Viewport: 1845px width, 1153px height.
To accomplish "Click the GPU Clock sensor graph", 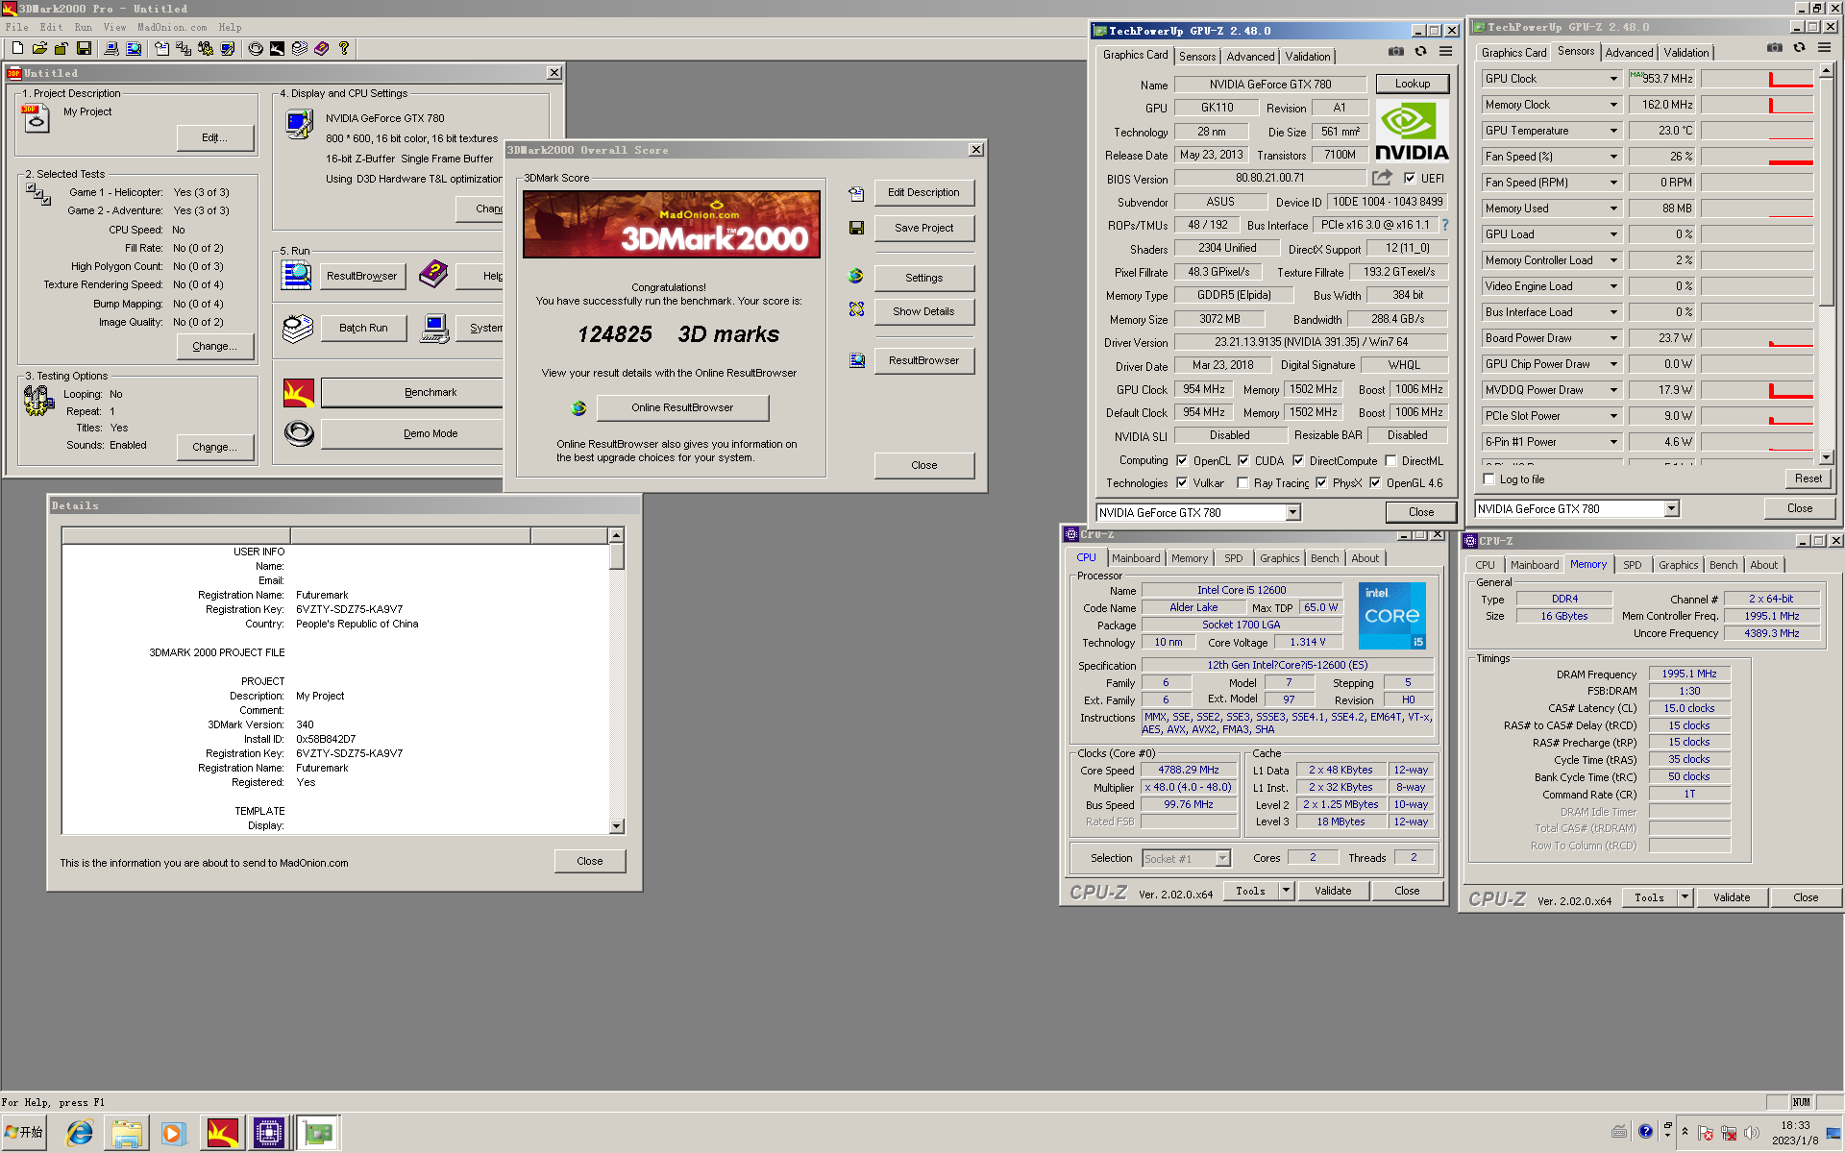I will (x=1757, y=79).
